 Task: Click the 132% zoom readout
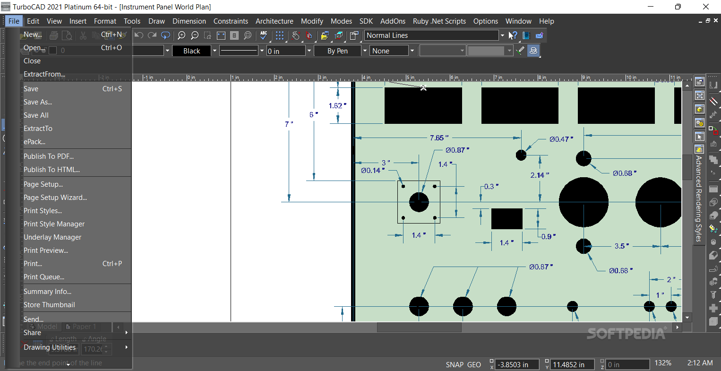[663, 363]
